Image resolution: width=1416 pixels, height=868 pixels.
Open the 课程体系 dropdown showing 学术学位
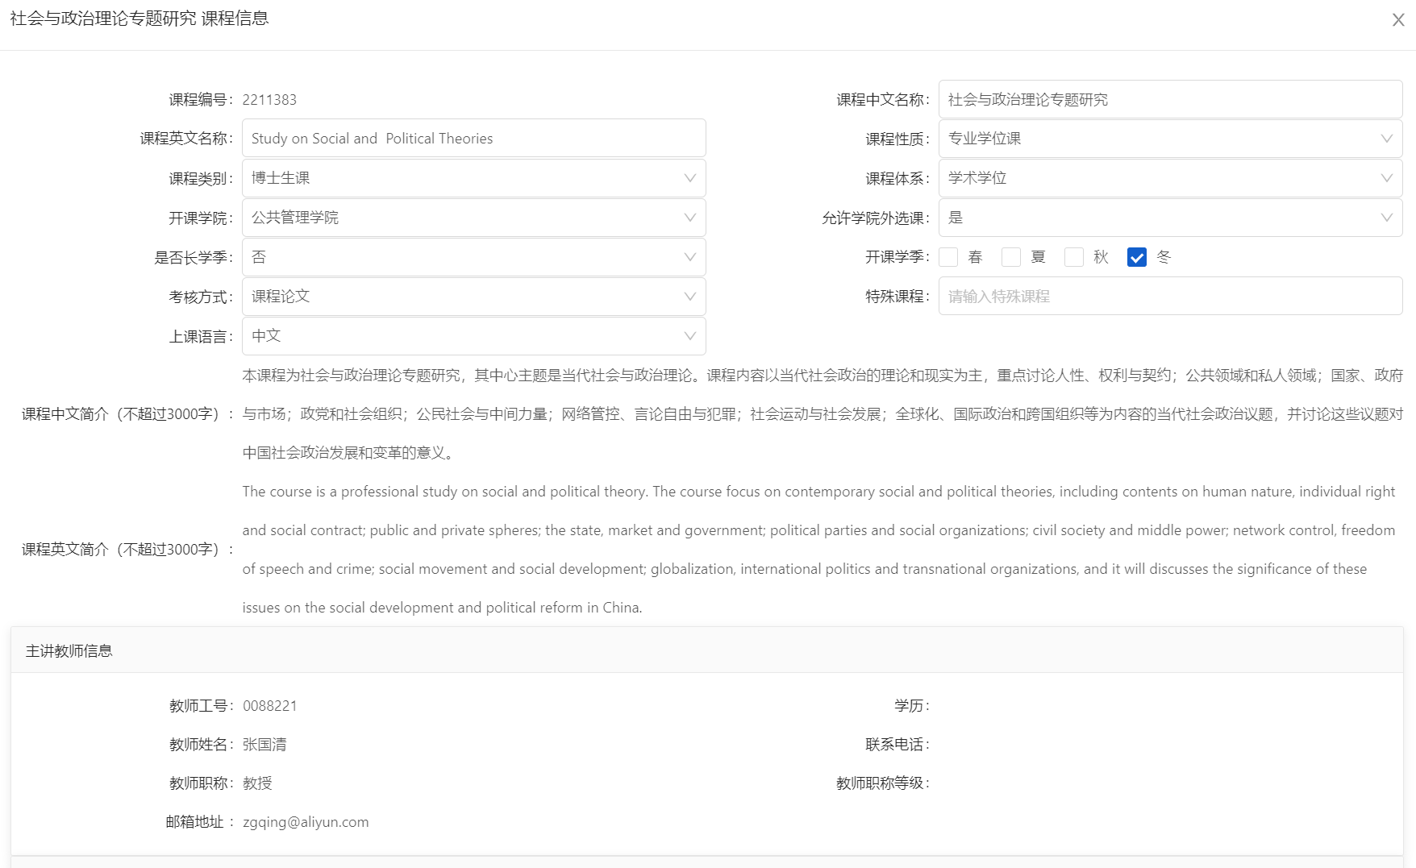pyautogui.click(x=1169, y=178)
